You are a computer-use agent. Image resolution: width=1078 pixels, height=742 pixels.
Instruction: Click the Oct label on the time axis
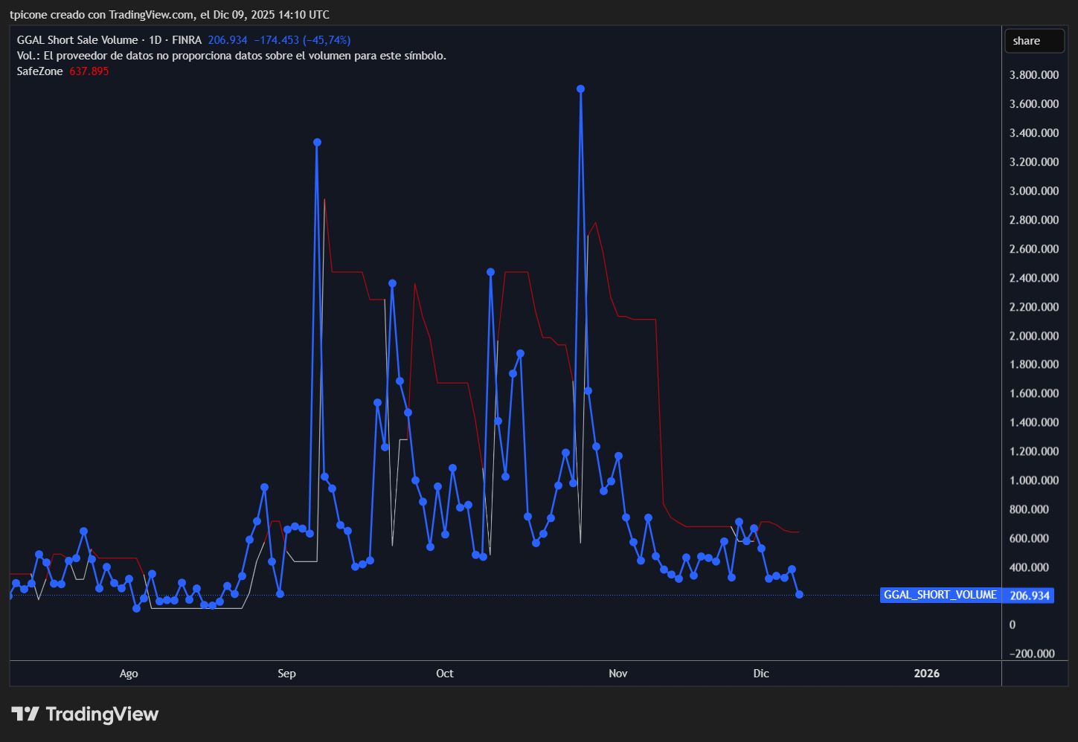click(x=445, y=673)
